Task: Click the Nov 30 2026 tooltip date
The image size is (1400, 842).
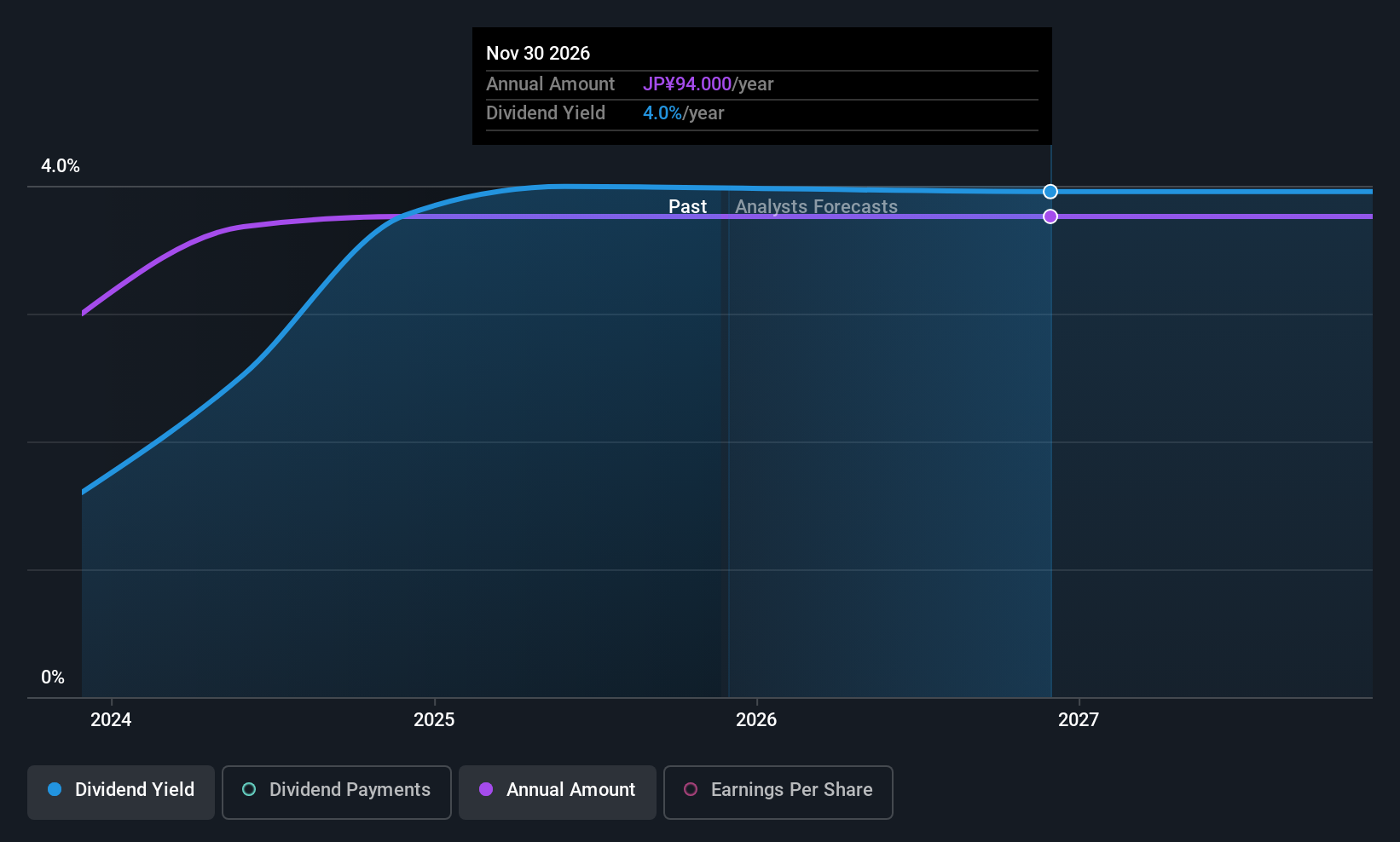Action: coord(538,54)
